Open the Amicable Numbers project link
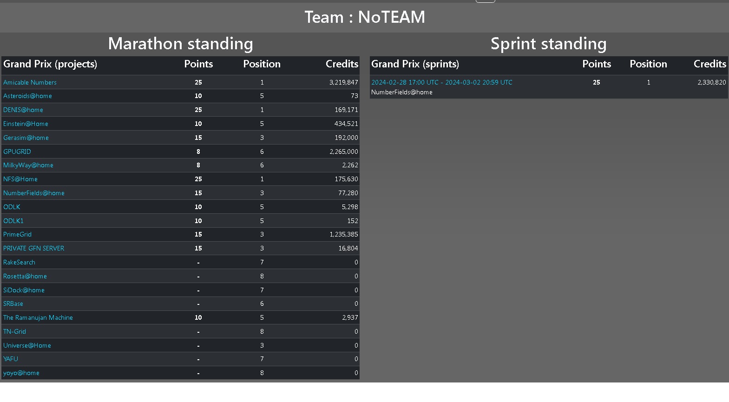This screenshot has height=402, width=729. (29, 82)
